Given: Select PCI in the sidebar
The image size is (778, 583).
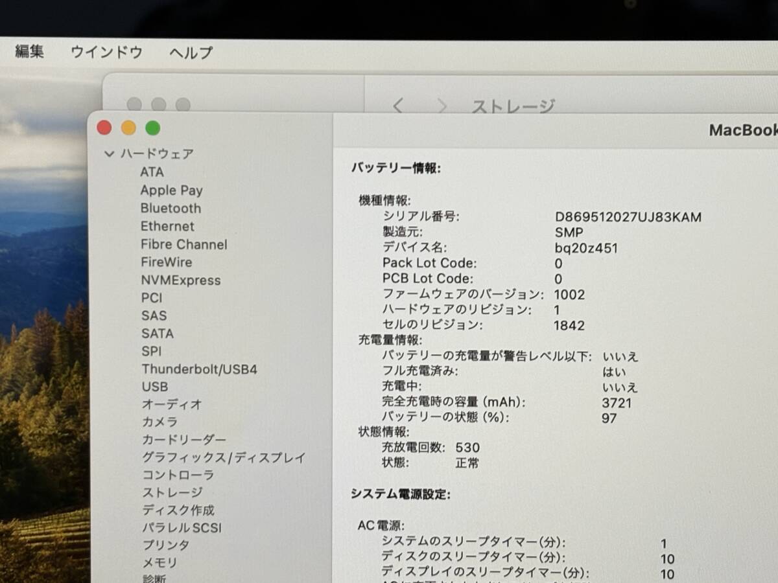Looking at the screenshot, I should tap(152, 298).
